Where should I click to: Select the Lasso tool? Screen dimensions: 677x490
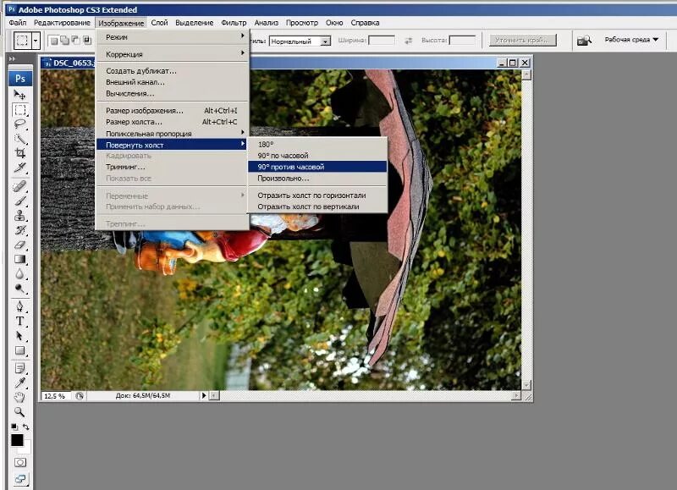pos(19,124)
